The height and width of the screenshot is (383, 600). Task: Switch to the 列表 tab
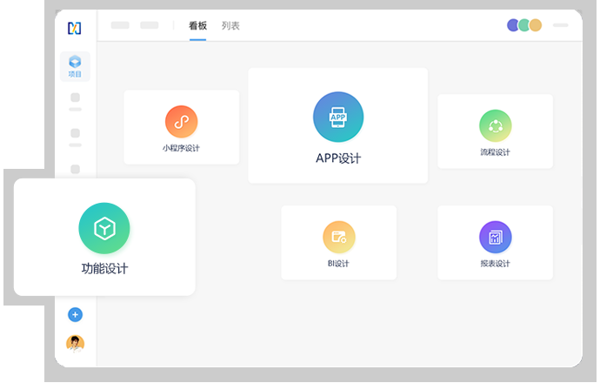(230, 26)
